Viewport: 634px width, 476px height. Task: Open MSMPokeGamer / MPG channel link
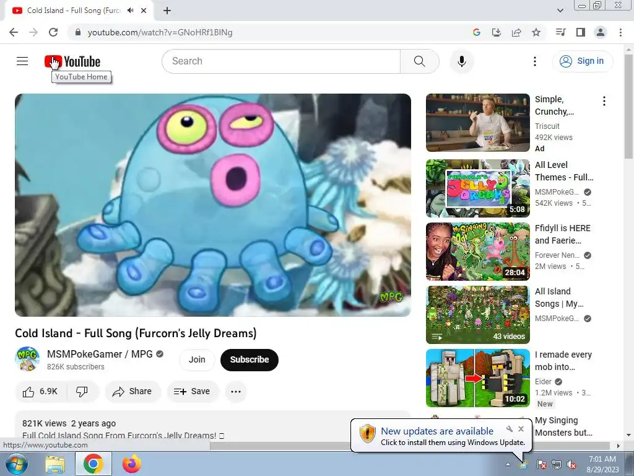point(100,354)
